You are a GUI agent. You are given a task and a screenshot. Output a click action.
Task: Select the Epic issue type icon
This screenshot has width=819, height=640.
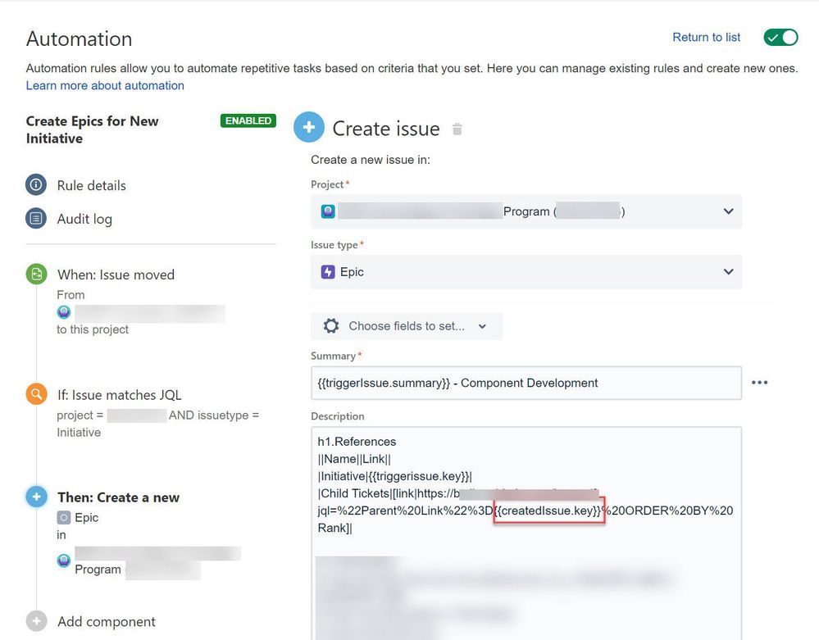(326, 273)
